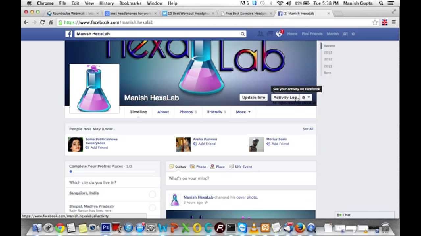421x236 pixels.
Task: Switch to the Timeline tab
Action: (138, 112)
